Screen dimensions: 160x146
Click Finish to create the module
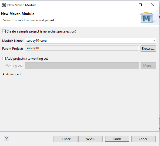(x=117, y=139)
